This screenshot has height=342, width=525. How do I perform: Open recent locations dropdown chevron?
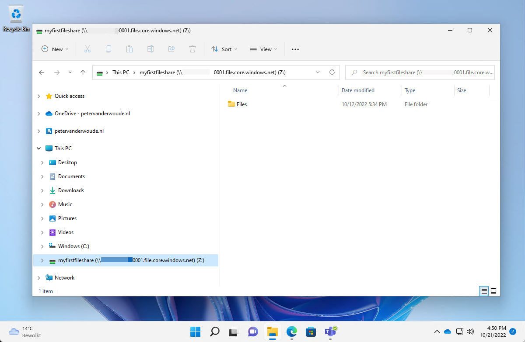(70, 73)
